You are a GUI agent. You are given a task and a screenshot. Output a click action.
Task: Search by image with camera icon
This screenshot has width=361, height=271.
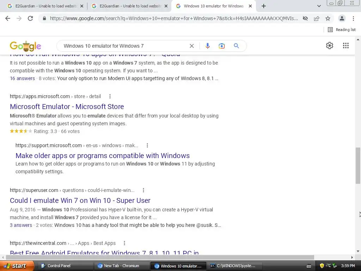[221, 46]
